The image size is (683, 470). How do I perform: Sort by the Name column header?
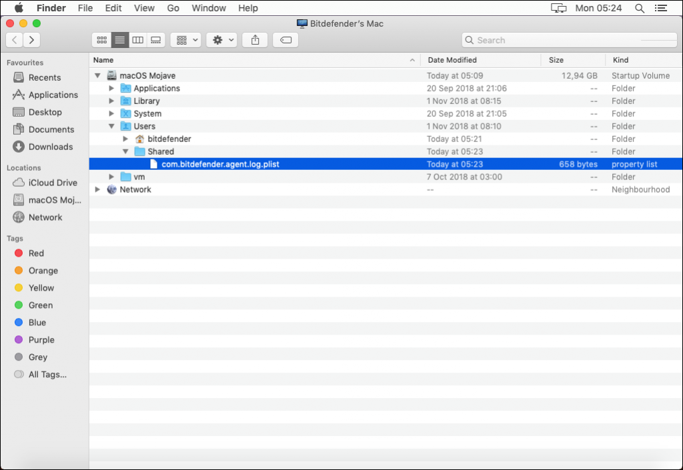click(255, 60)
